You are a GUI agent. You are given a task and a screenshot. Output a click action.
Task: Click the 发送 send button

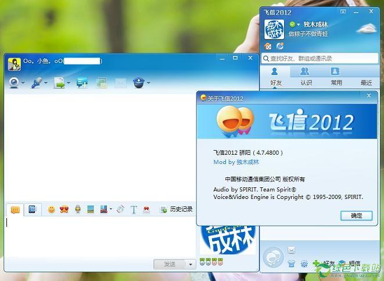[x=169, y=264]
